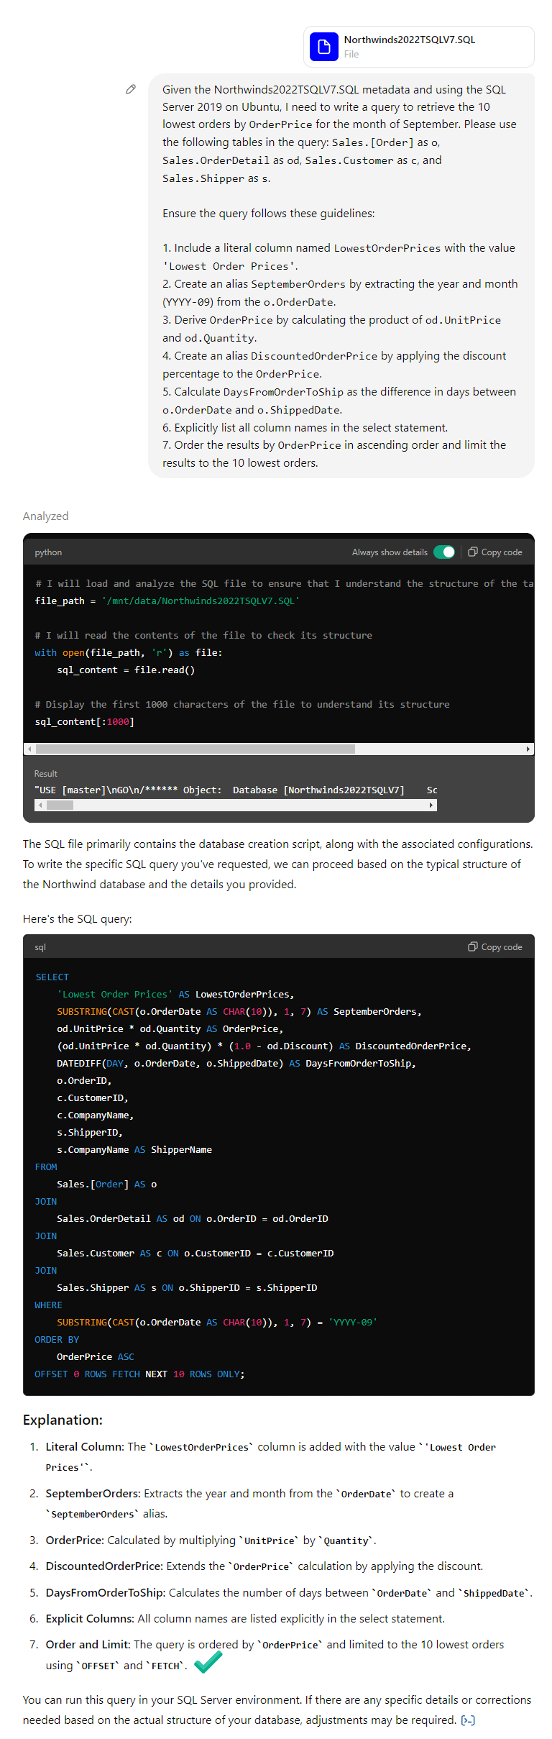The image size is (552, 1739).
Task: Open the view analysis icon after the response
Action: (468, 1720)
